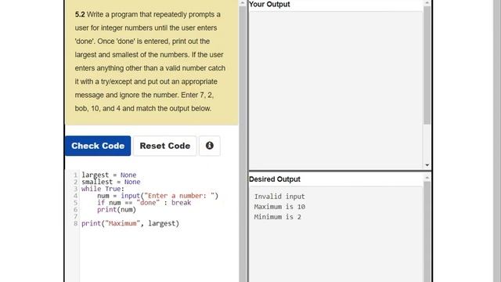Click empty line 7 number in editor gutter
This screenshot has width=501, height=282.
pos(75,216)
